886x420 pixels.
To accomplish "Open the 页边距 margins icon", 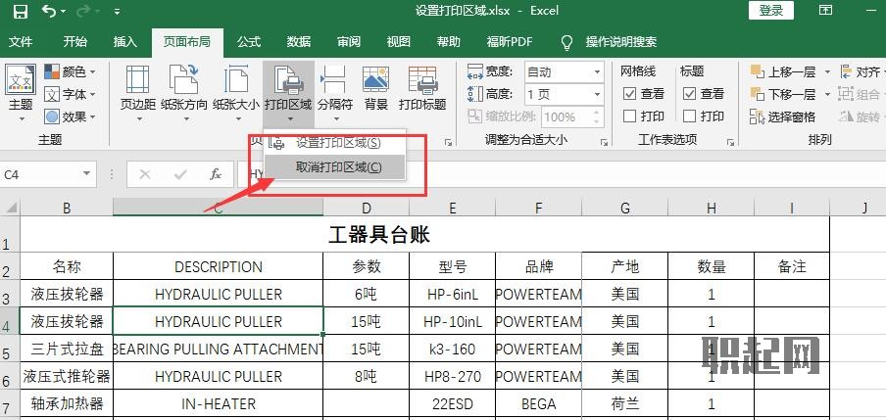I will [x=137, y=80].
